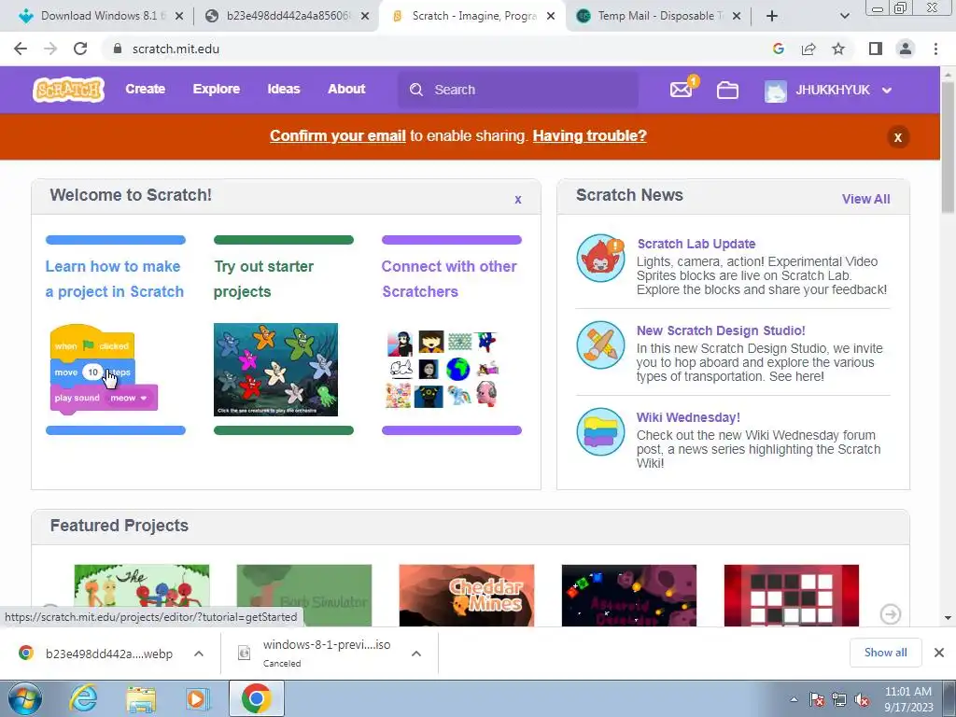This screenshot has width=956, height=717.
Task: Click the Search input field
Action: (x=517, y=90)
